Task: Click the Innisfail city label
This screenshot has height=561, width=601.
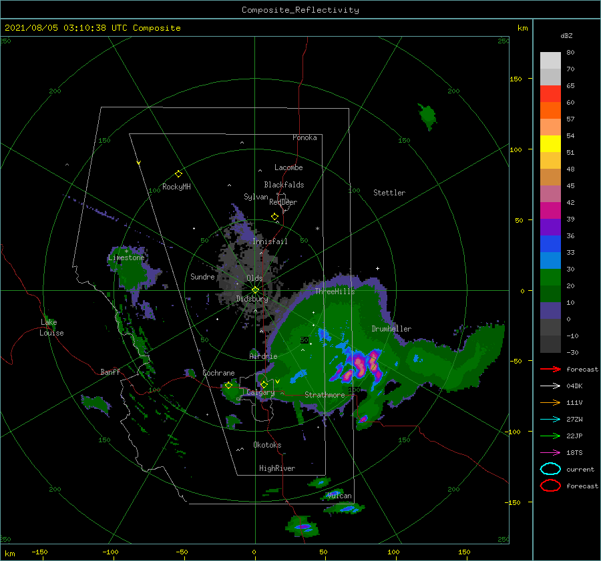Action: point(270,241)
